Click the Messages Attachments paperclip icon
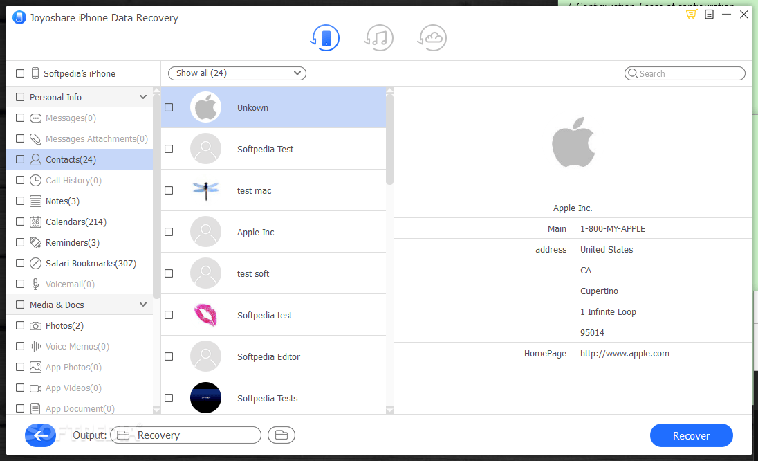 click(x=35, y=139)
